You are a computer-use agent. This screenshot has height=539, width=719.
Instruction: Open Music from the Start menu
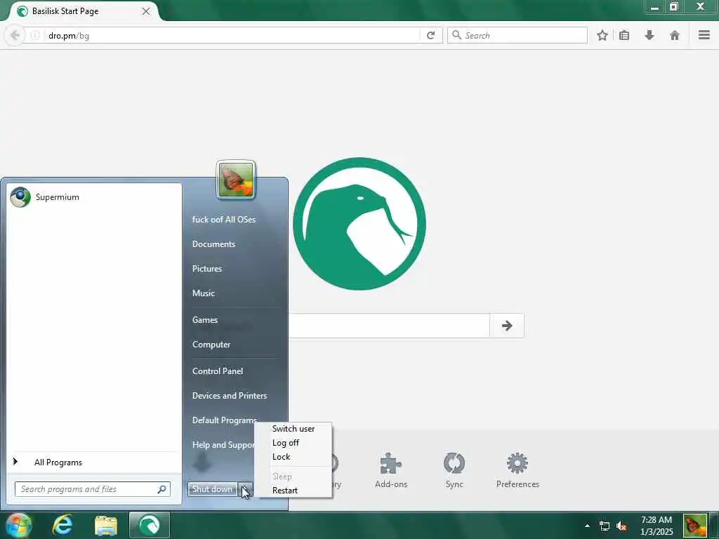point(203,293)
